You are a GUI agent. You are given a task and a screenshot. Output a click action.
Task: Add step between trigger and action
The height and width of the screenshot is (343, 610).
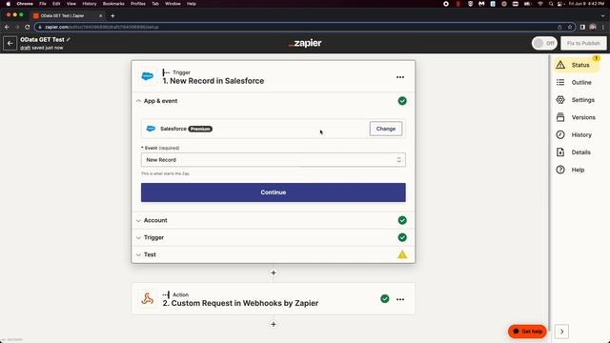click(274, 273)
